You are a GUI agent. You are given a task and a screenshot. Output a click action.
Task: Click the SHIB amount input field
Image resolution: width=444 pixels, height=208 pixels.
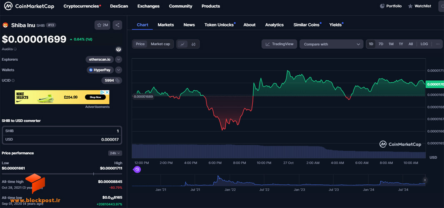(x=62, y=131)
